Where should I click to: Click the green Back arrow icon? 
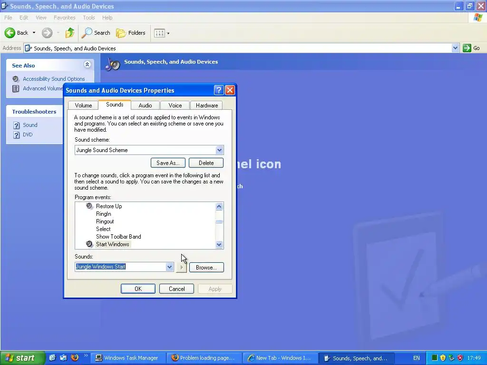(10, 33)
